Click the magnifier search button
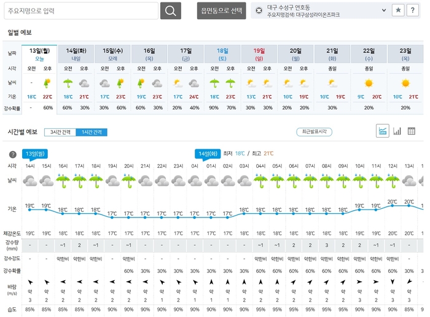Screen dimensions: 430x317 [x=171, y=10]
